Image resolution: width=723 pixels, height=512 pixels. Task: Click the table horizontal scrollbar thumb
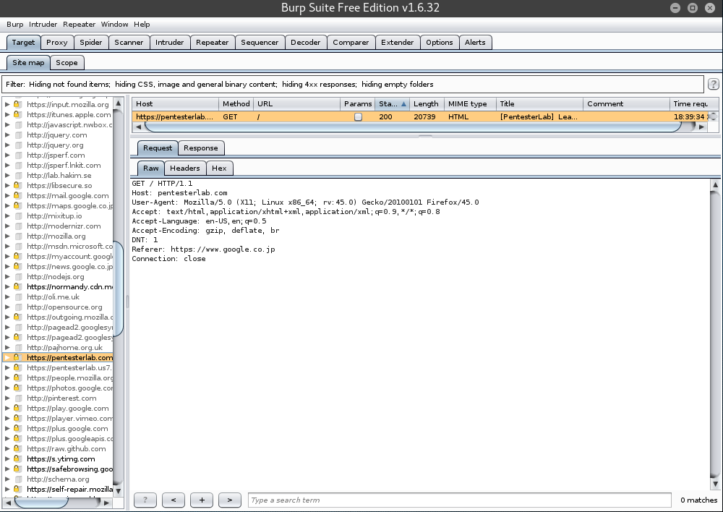tap(413, 127)
